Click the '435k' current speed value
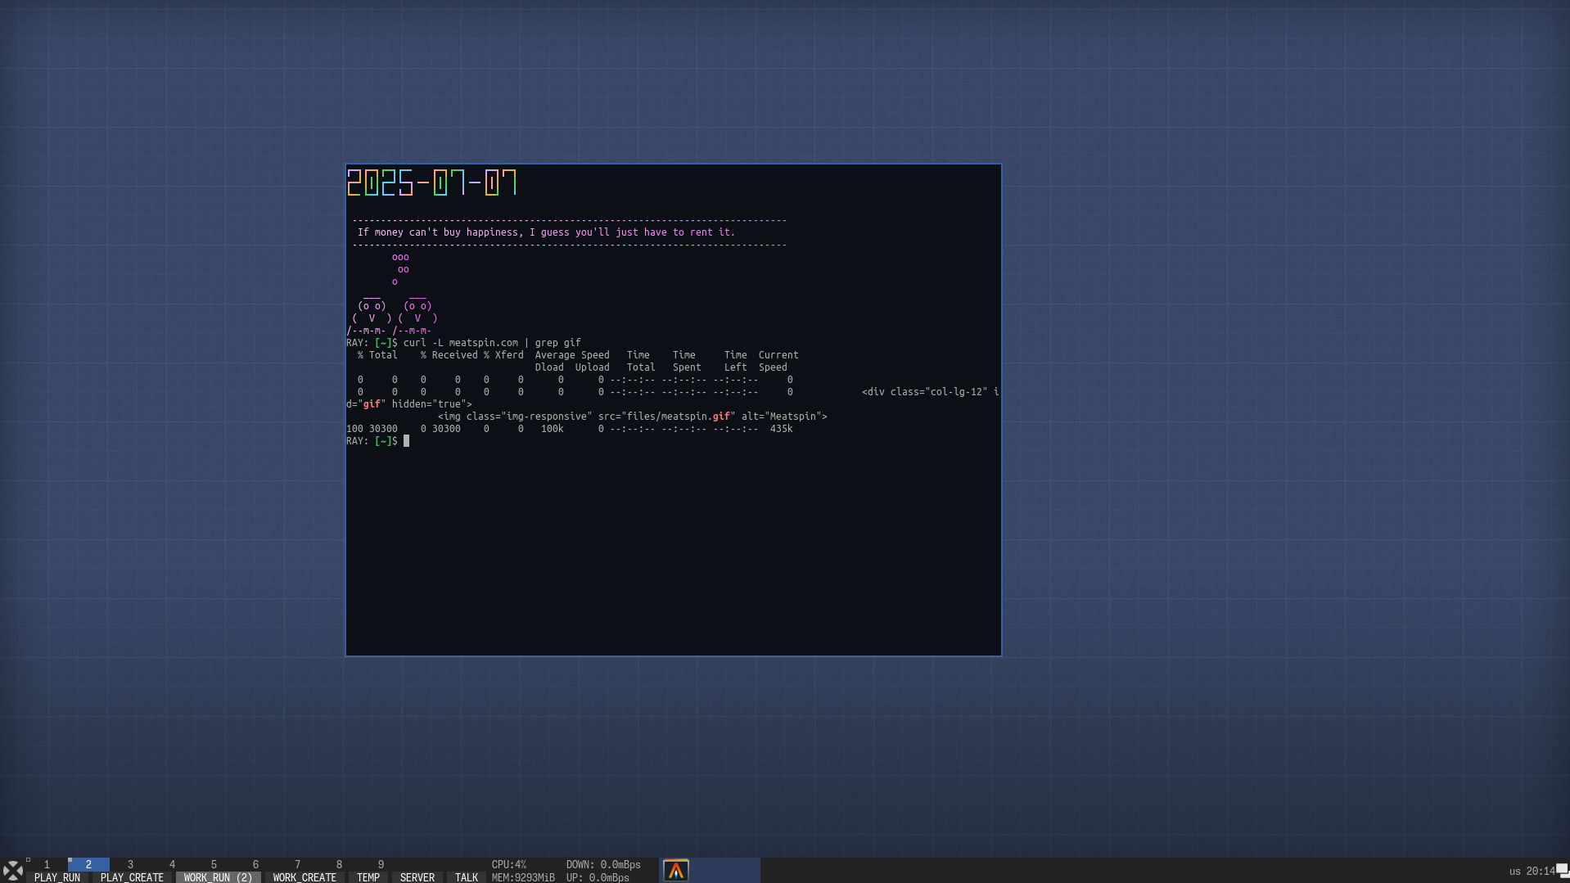 click(x=781, y=429)
